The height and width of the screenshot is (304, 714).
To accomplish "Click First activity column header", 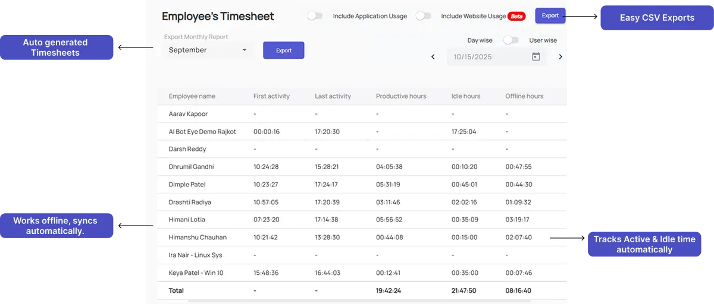I will (x=271, y=96).
